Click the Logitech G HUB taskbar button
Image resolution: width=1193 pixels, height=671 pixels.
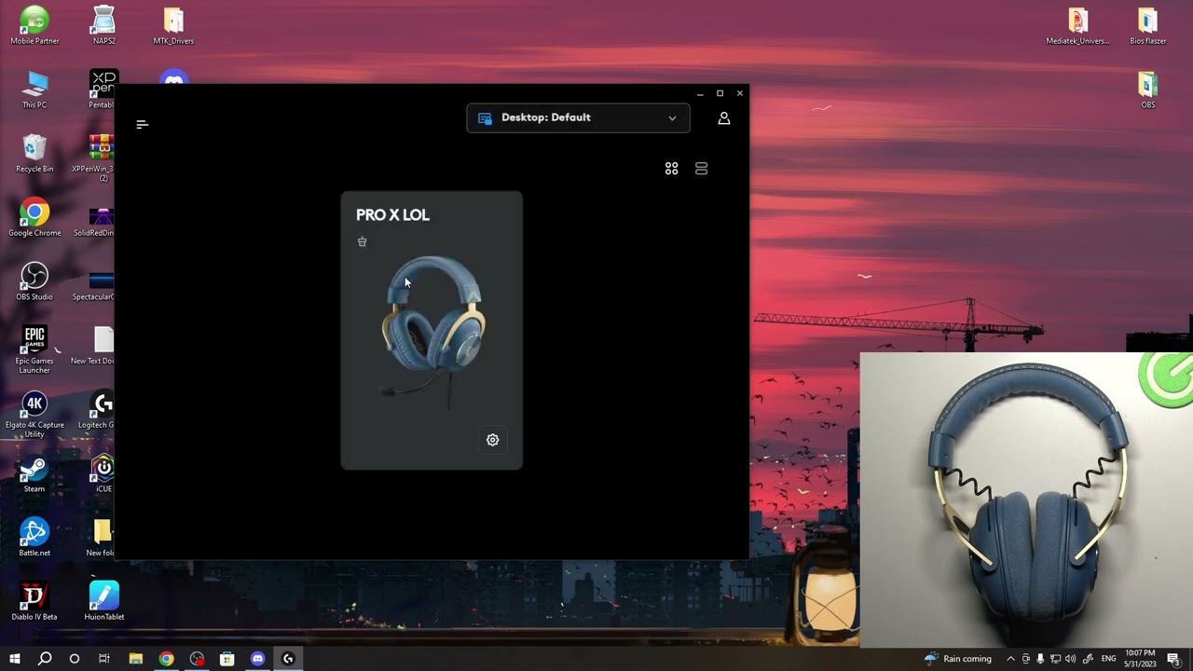[x=288, y=659]
